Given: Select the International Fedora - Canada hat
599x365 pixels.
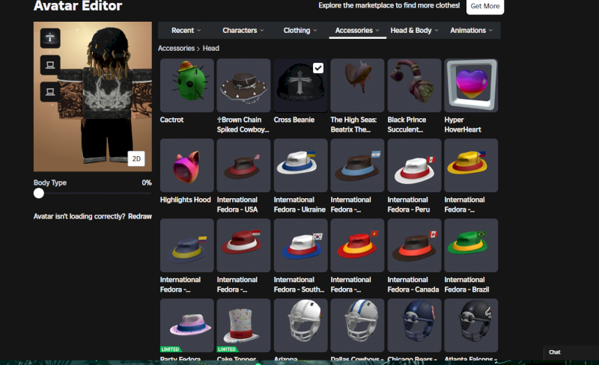Looking at the screenshot, I should pos(414,245).
